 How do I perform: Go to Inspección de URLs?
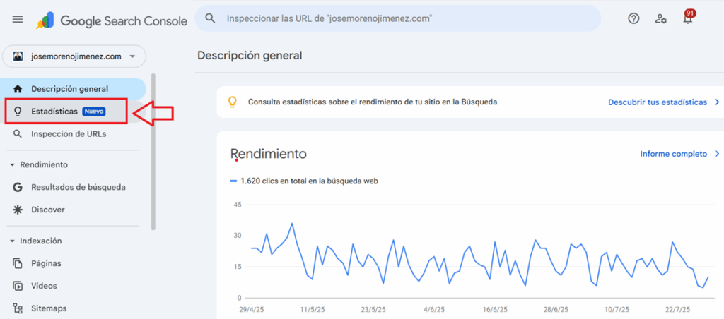pyautogui.click(x=69, y=134)
